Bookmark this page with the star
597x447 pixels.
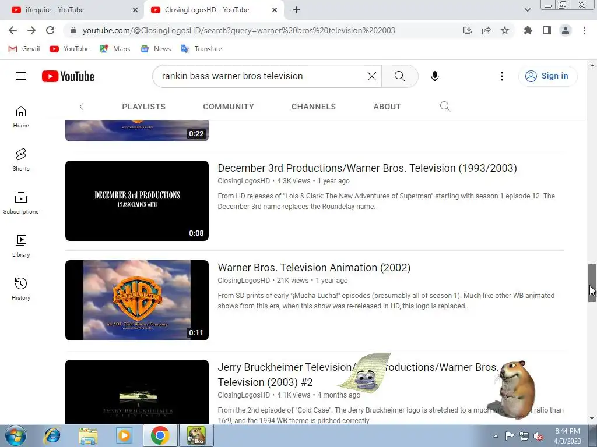click(x=505, y=30)
